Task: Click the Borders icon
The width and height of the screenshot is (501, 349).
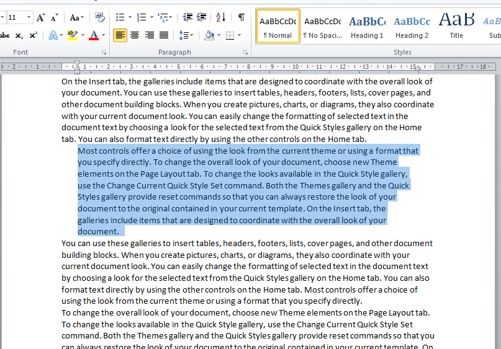Action: [230, 35]
